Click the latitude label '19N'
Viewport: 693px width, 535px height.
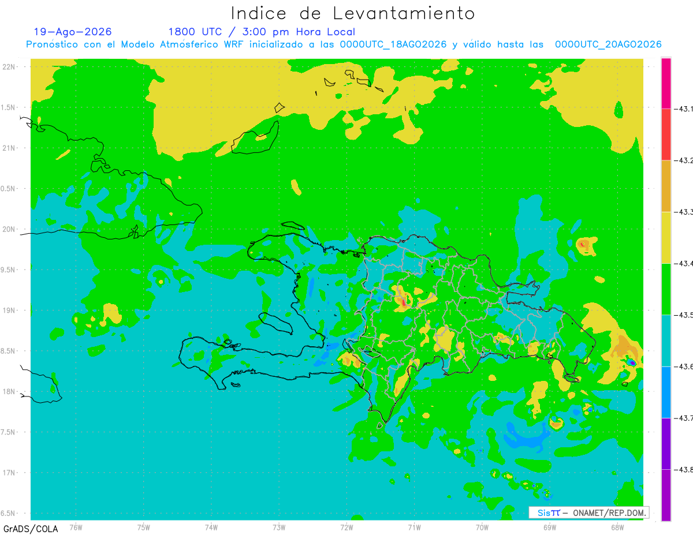pyautogui.click(x=10, y=310)
